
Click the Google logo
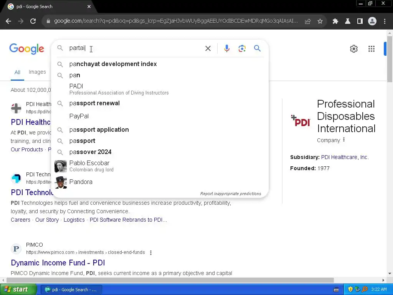[26, 49]
